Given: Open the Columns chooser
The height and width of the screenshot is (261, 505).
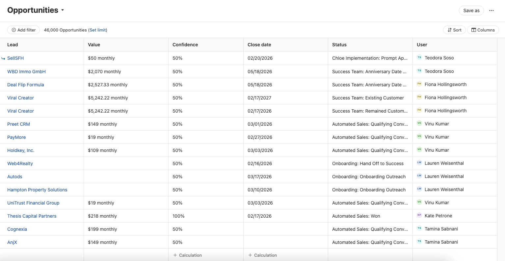Looking at the screenshot, I should click(x=483, y=30).
